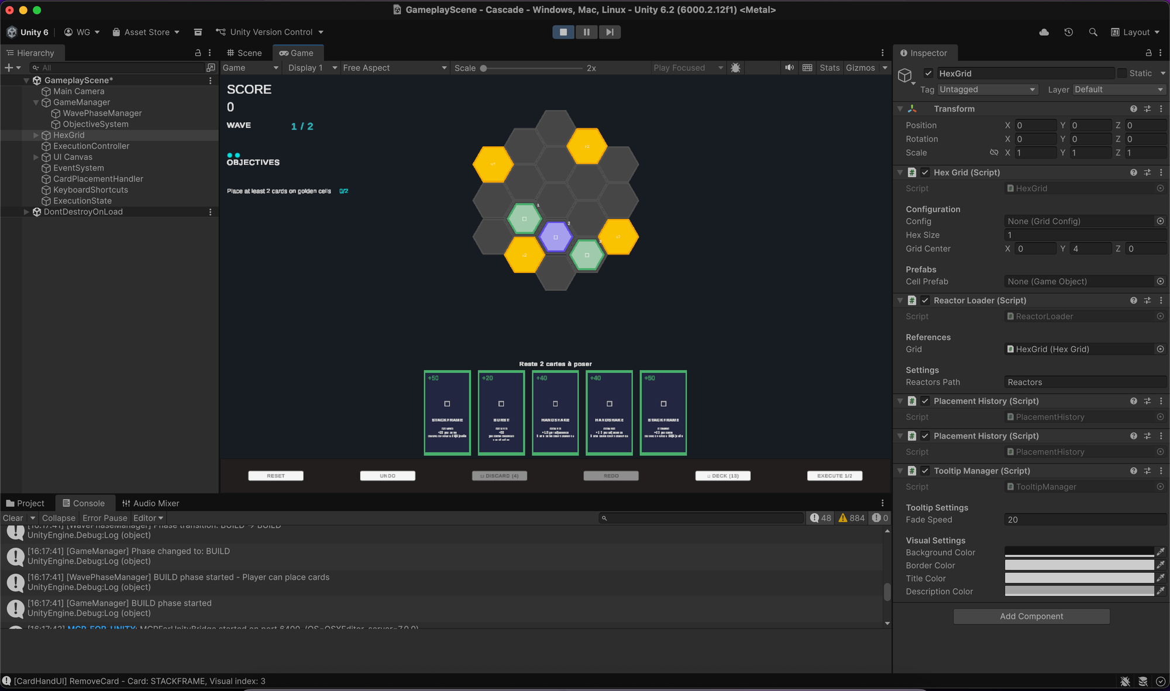Uncheck the HexGrid object active checkbox
This screenshot has width=1170, height=691.
[928, 74]
